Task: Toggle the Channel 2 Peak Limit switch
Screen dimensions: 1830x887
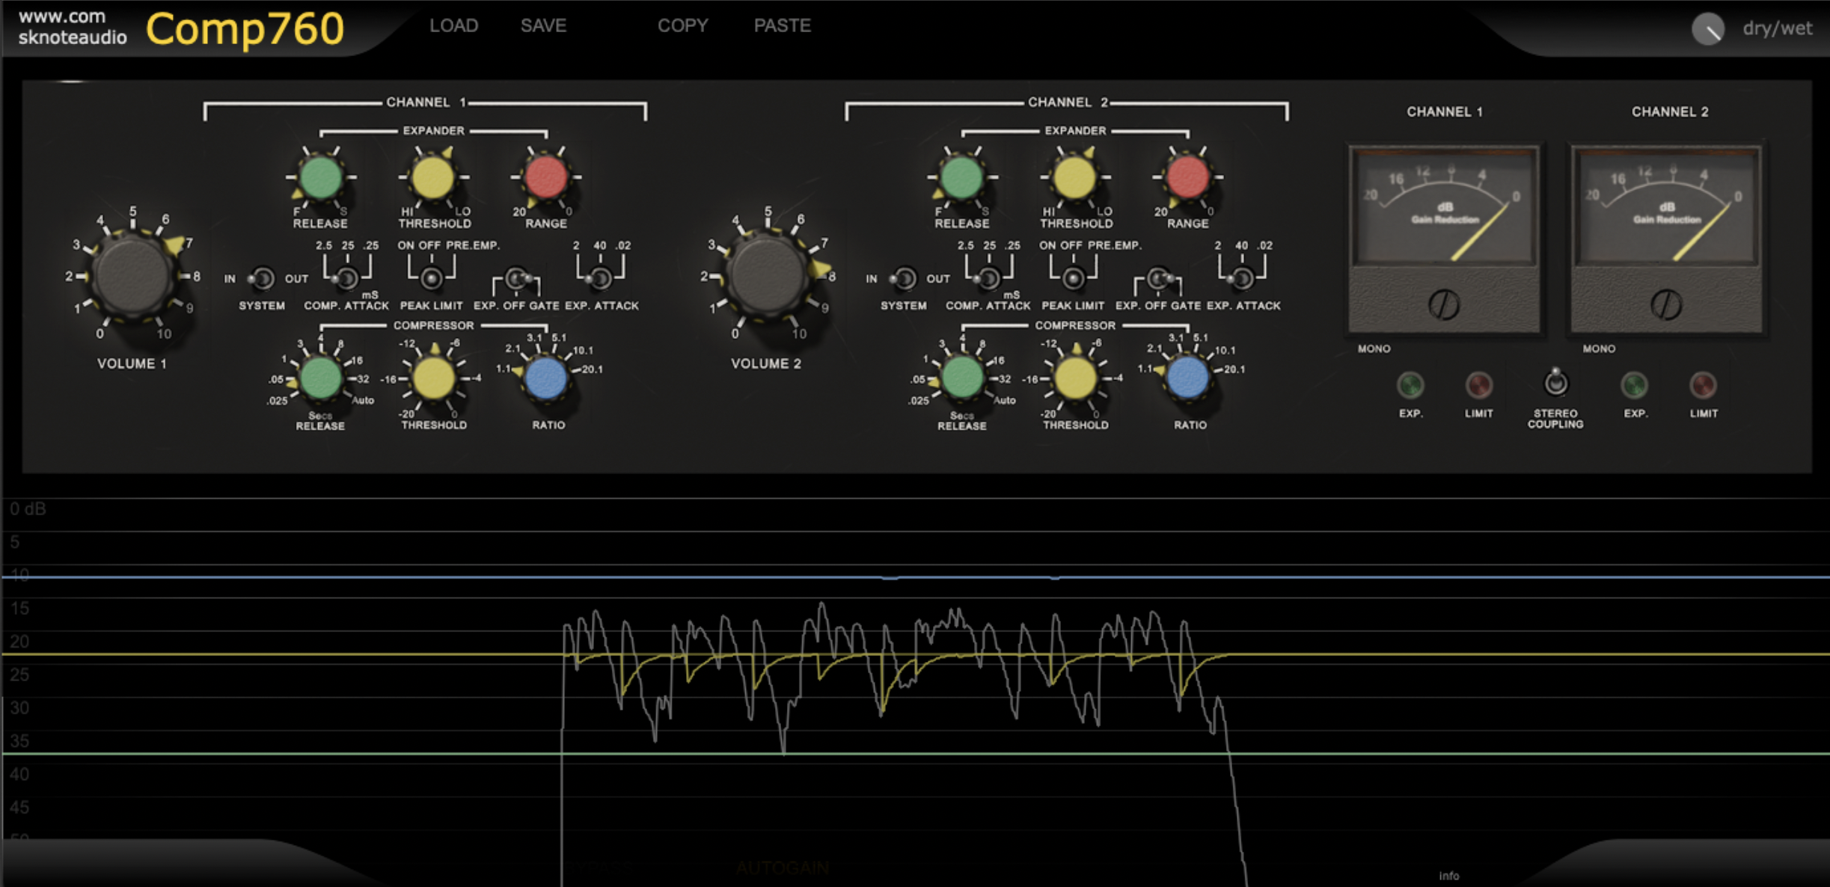Action: [1073, 279]
